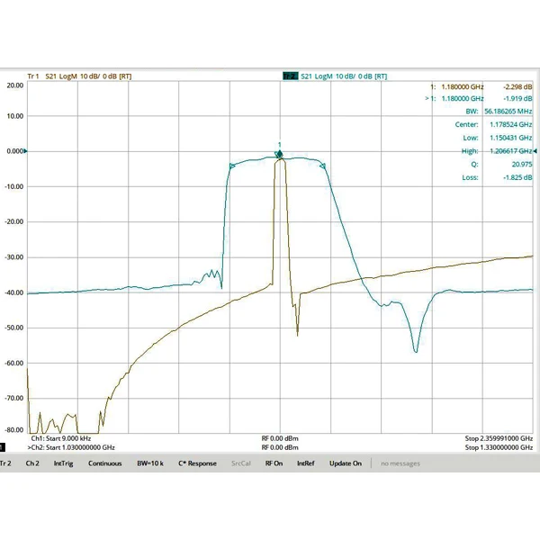Toggle Update On in status bar
The image size is (540, 540).
[x=346, y=463]
